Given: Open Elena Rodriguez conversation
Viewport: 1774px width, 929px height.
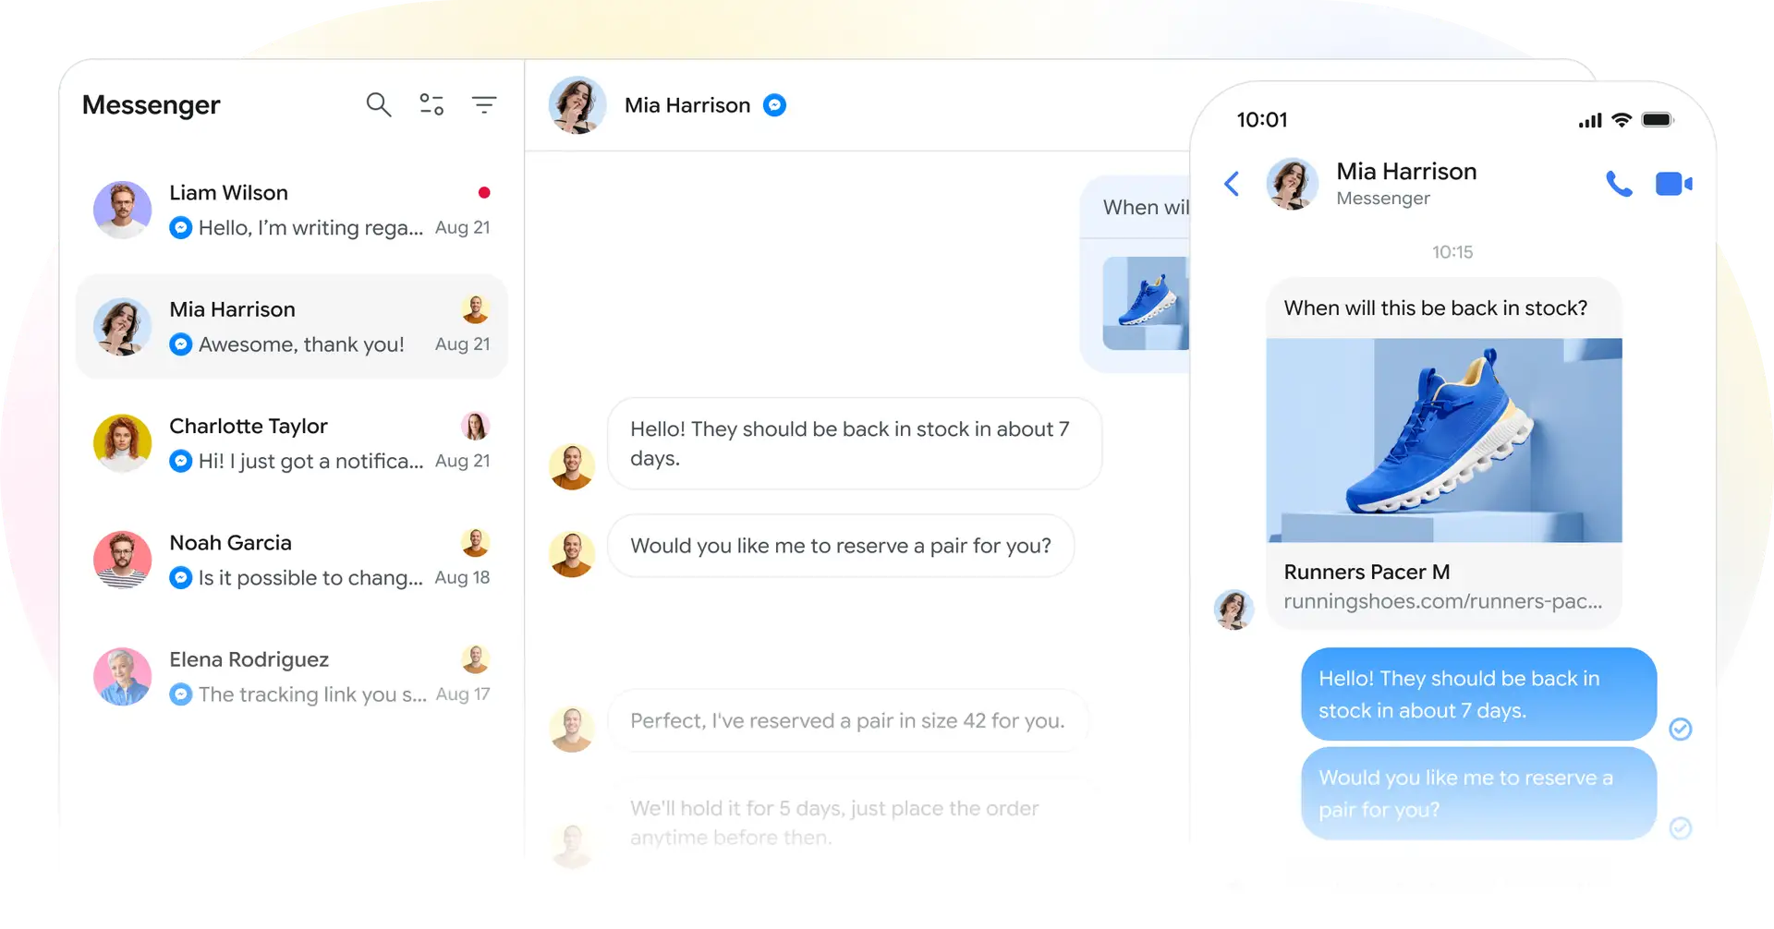Looking at the screenshot, I should pos(292,676).
